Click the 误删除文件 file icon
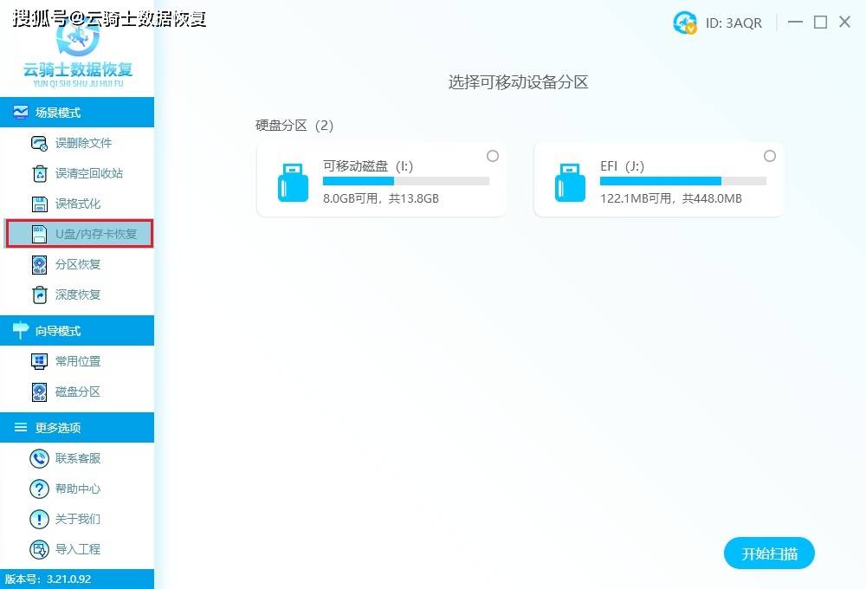This screenshot has height=589, width=866. (x=39, y=143)
